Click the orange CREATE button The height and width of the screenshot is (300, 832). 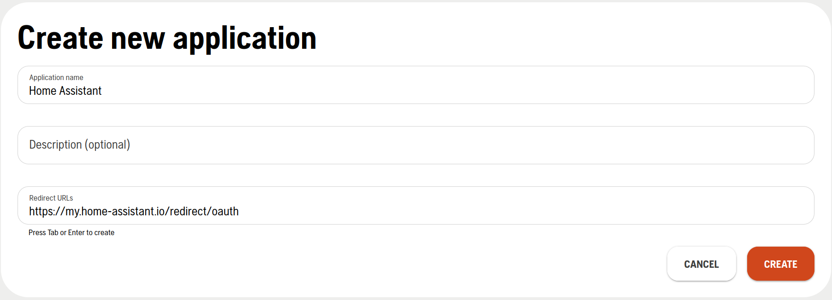click(x=780, y=264)
